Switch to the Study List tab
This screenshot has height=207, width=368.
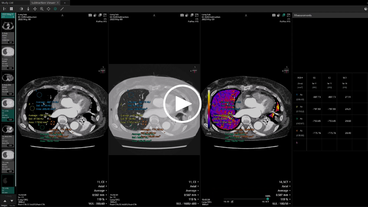7,3
